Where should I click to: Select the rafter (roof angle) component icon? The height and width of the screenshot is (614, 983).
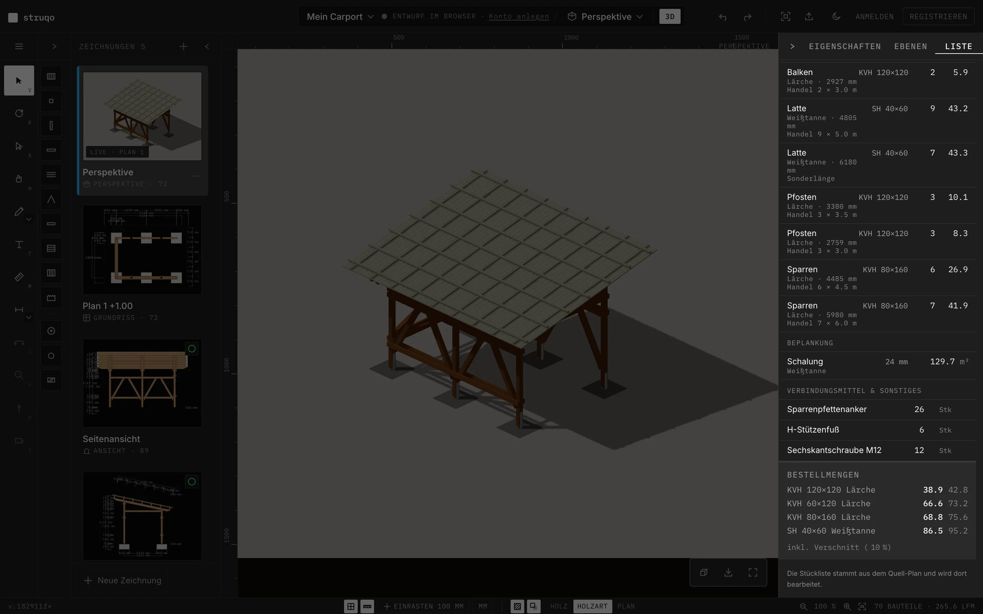(x=51, y=200)
